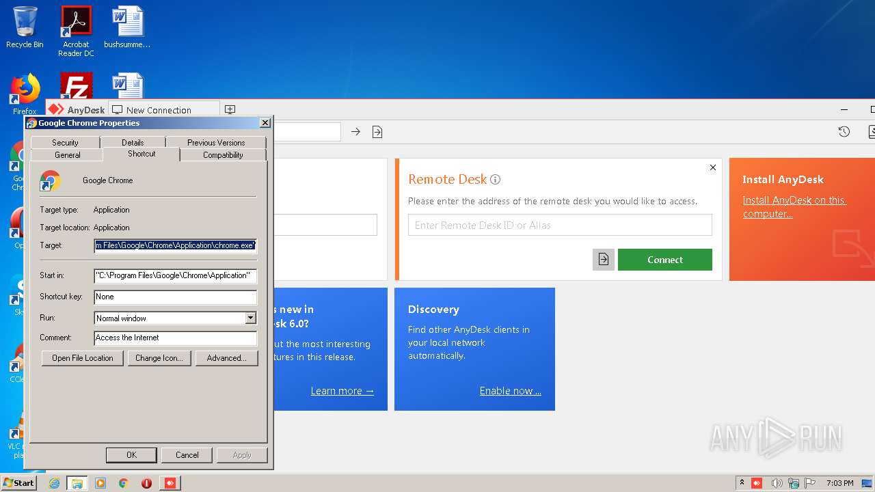Click the Shortcut key field

[x=176, y=297]
